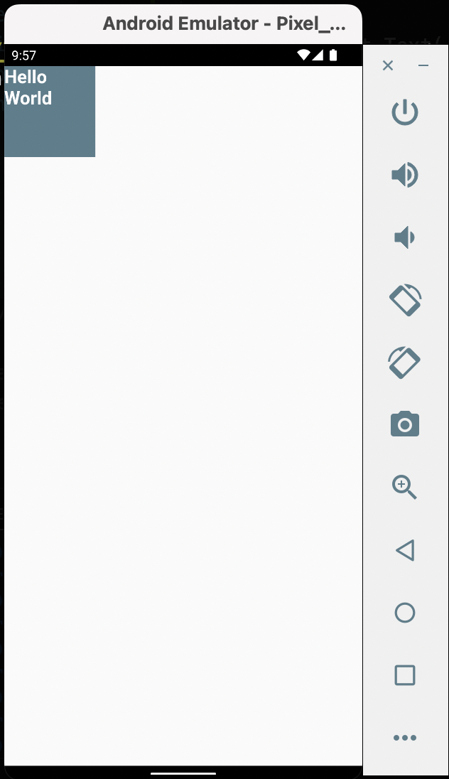Take a screenshot with the camera icon
The width and height of the screenshot is (449, 779).
point(405,424)
